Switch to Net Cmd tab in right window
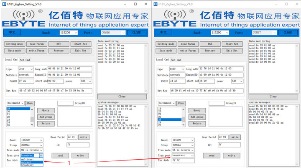Image resolution: width=301 pixels, height=168 pixels. 176,60
